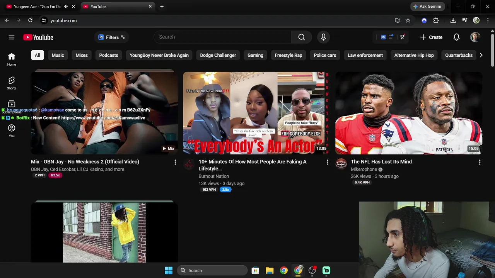The width and height of the screenshot is (495, 278).
Task: Open the Filters dropdown
Action: (x=112, y=37)
